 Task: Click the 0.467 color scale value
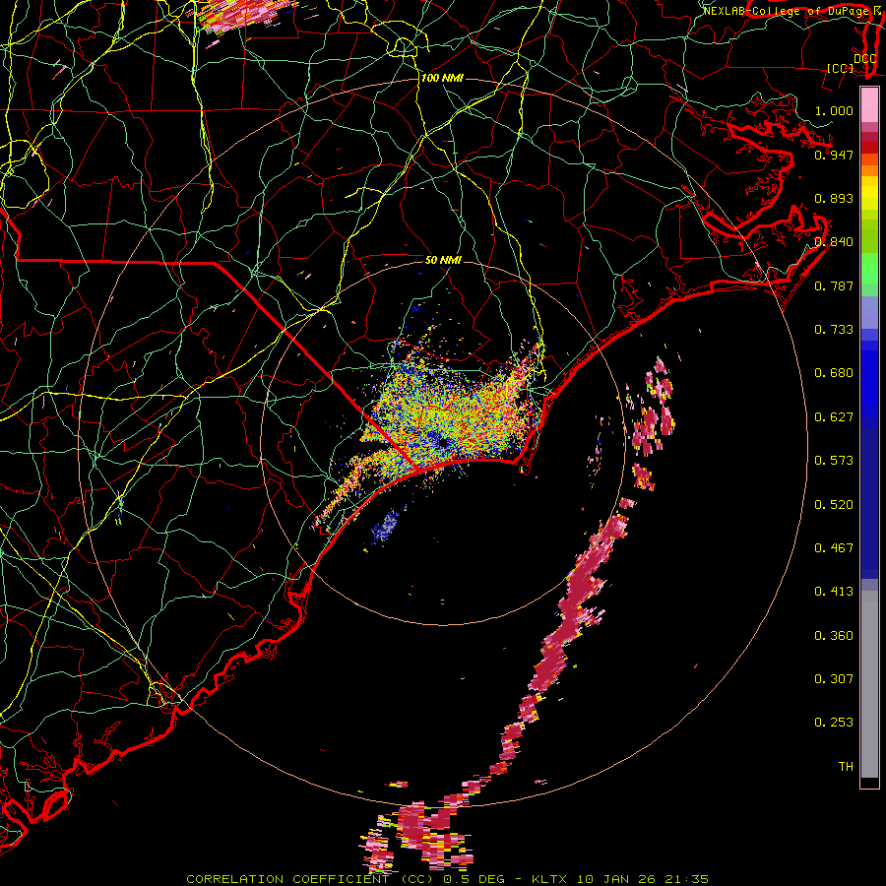[x=834, y=547]
